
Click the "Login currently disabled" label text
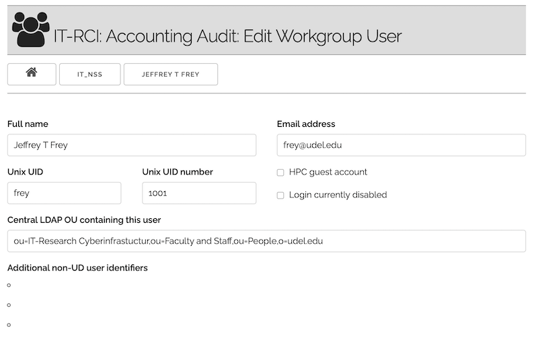point(338,195)
